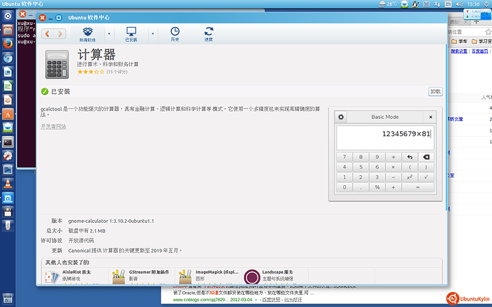Click the 搜索设置 link in the browser
Image resolution: width=492 pixels, height=307 pixels.
coord(459,51)
